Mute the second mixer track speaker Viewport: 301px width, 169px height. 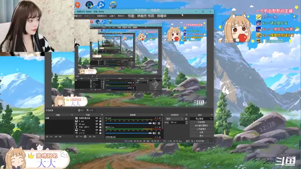pos(154,133)
